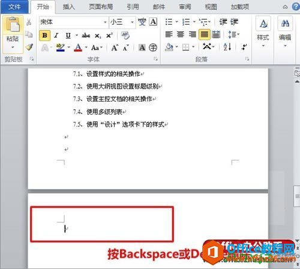Click the character border A icon
Viewport: 300px width, 269px height.
click(x=154, y=22)
